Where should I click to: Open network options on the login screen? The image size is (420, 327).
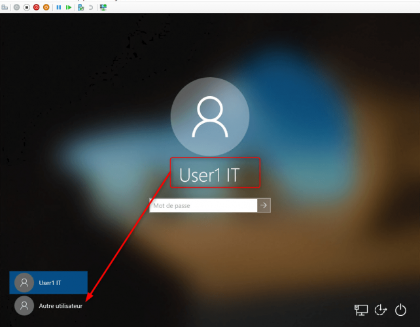click(x=361, y=310)
